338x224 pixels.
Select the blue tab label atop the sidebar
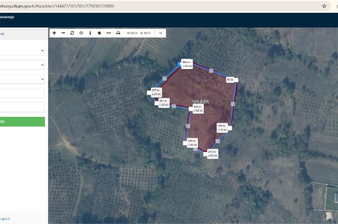pyautogui.click(x=3, y=34)
